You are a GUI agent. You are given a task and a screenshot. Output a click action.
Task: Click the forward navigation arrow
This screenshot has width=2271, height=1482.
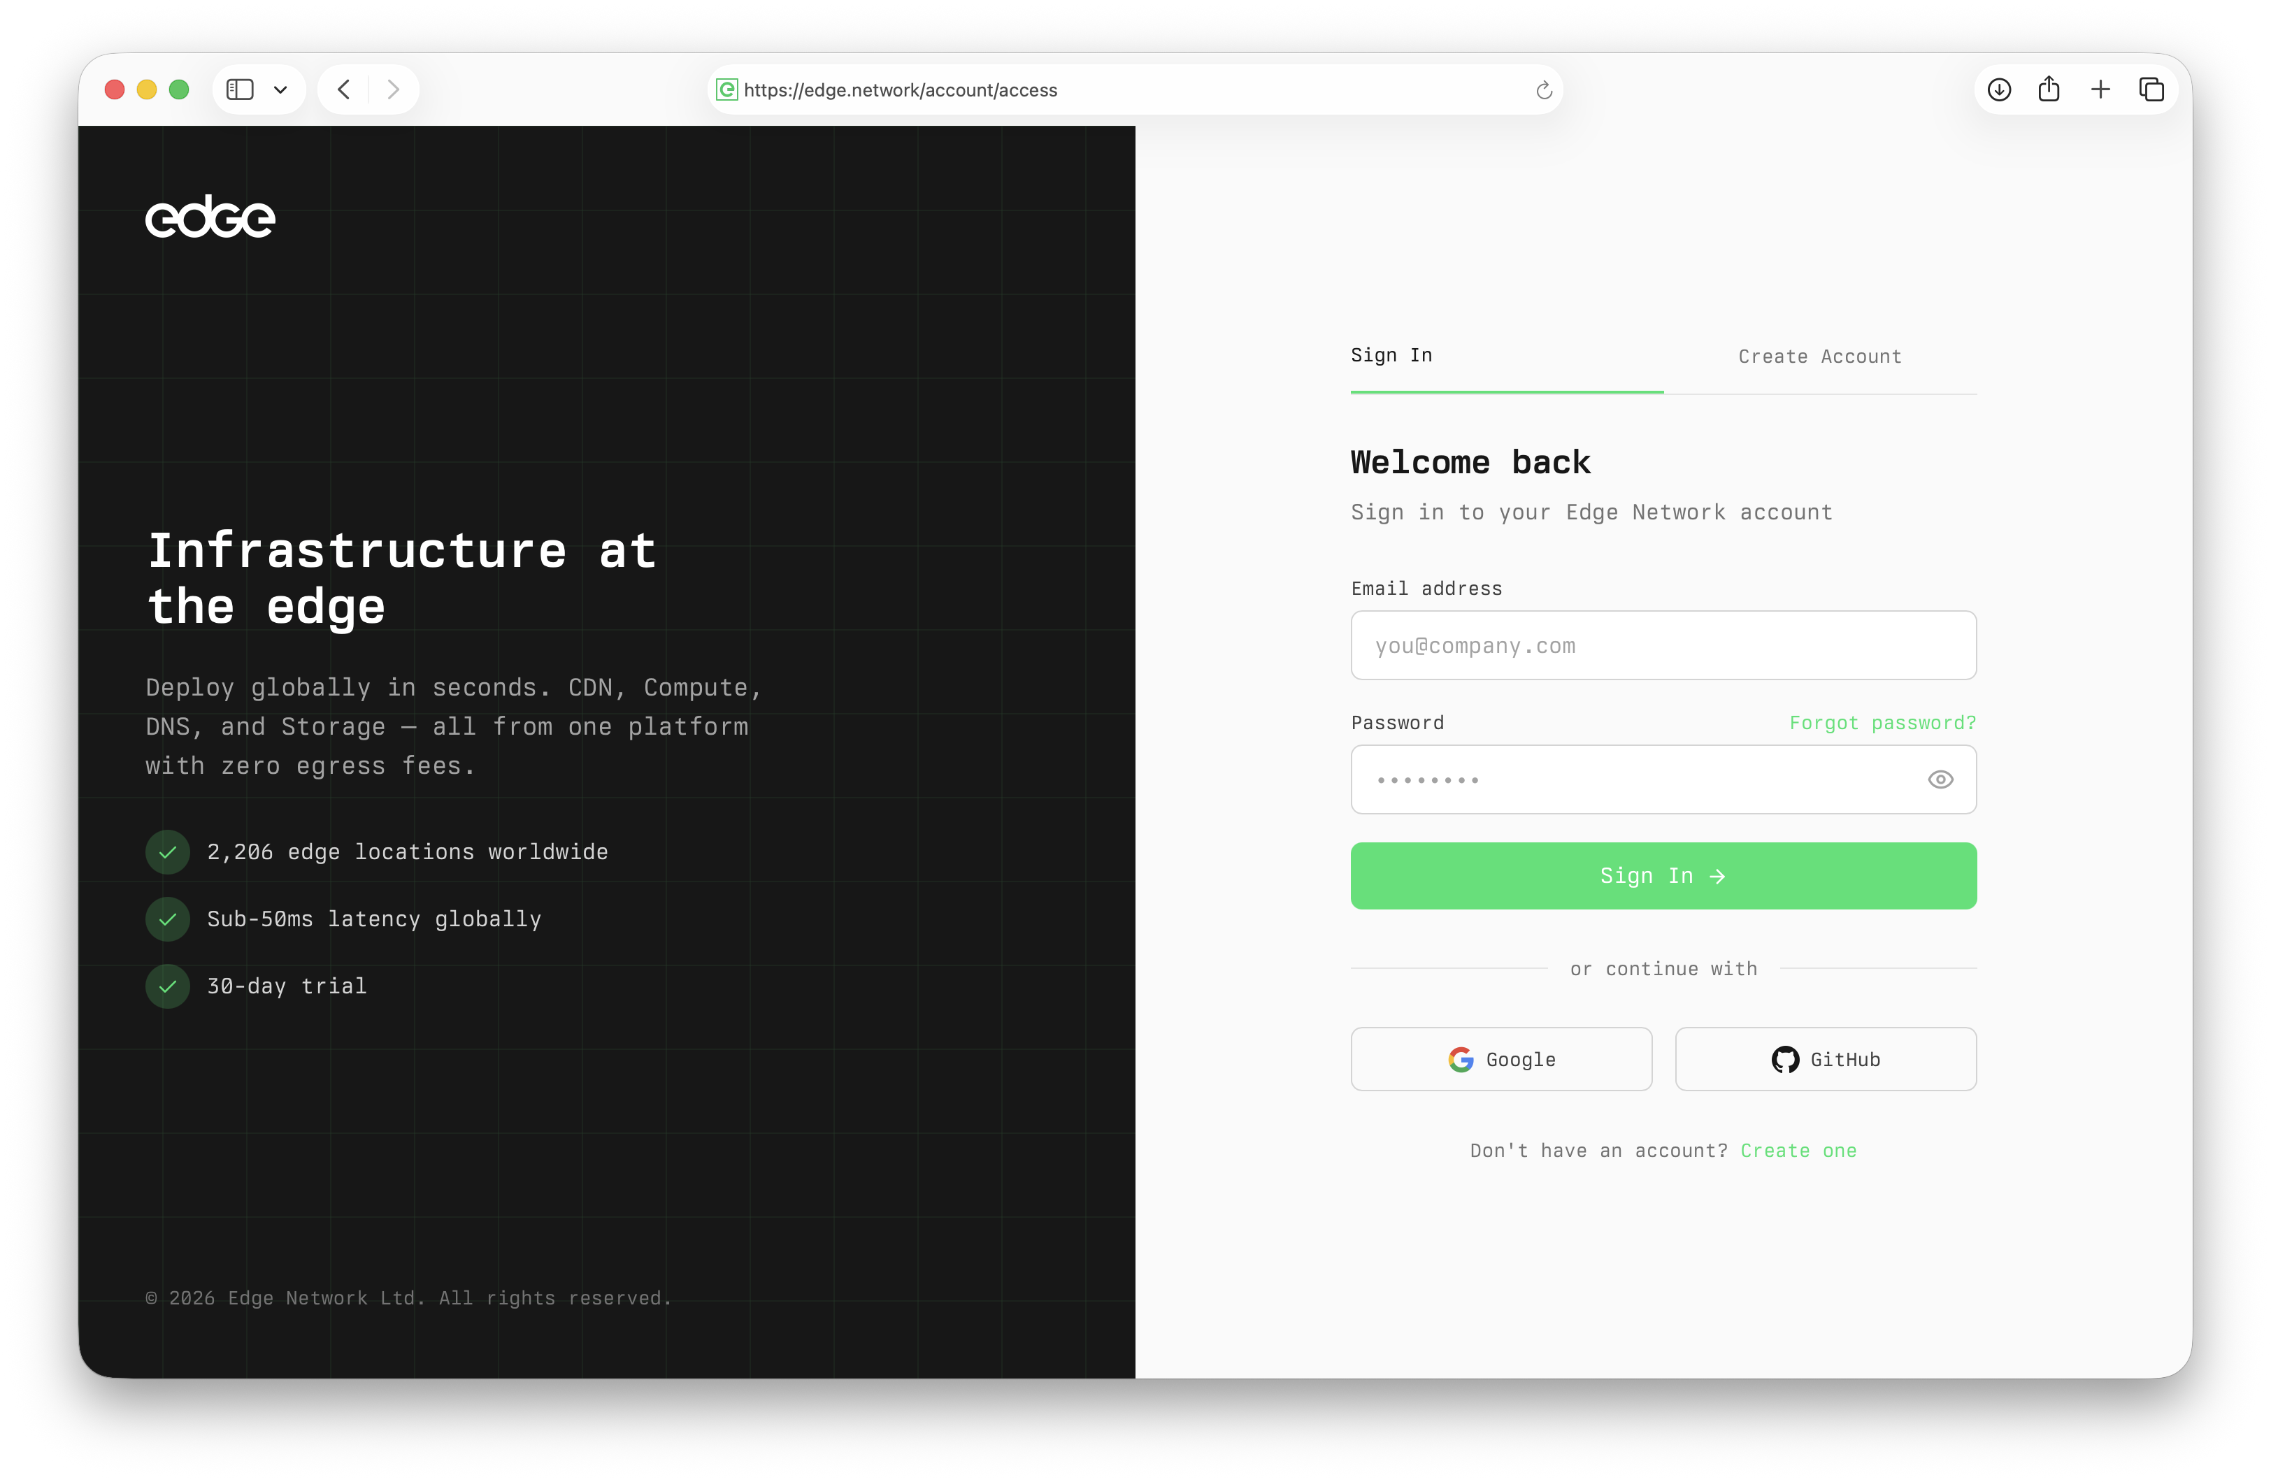coord(393,89)
